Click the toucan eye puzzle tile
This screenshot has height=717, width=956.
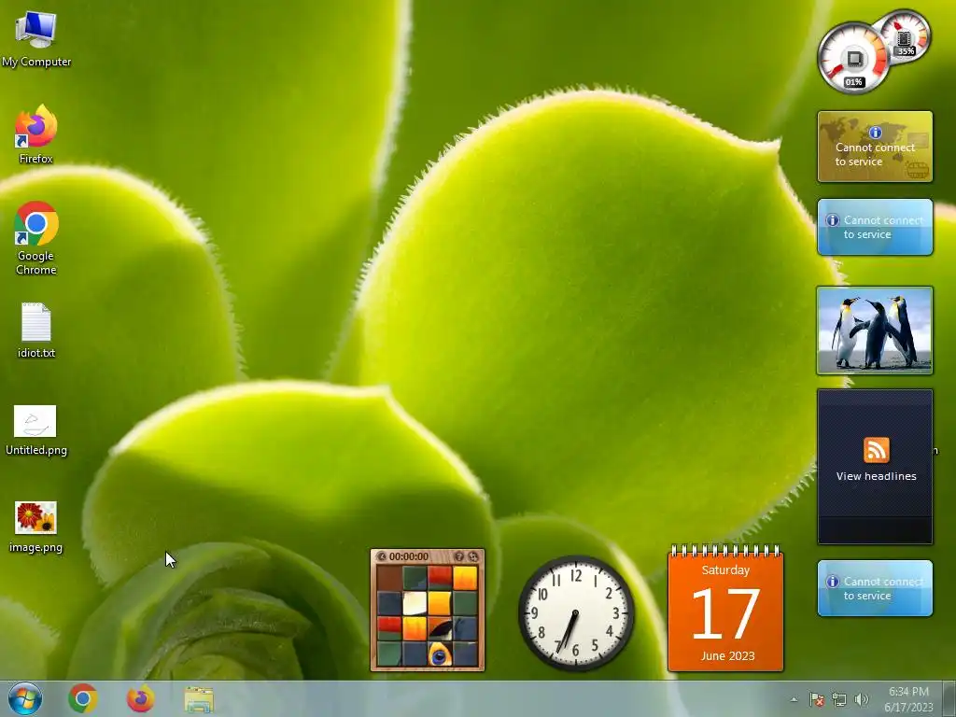(x=440, y=654)
